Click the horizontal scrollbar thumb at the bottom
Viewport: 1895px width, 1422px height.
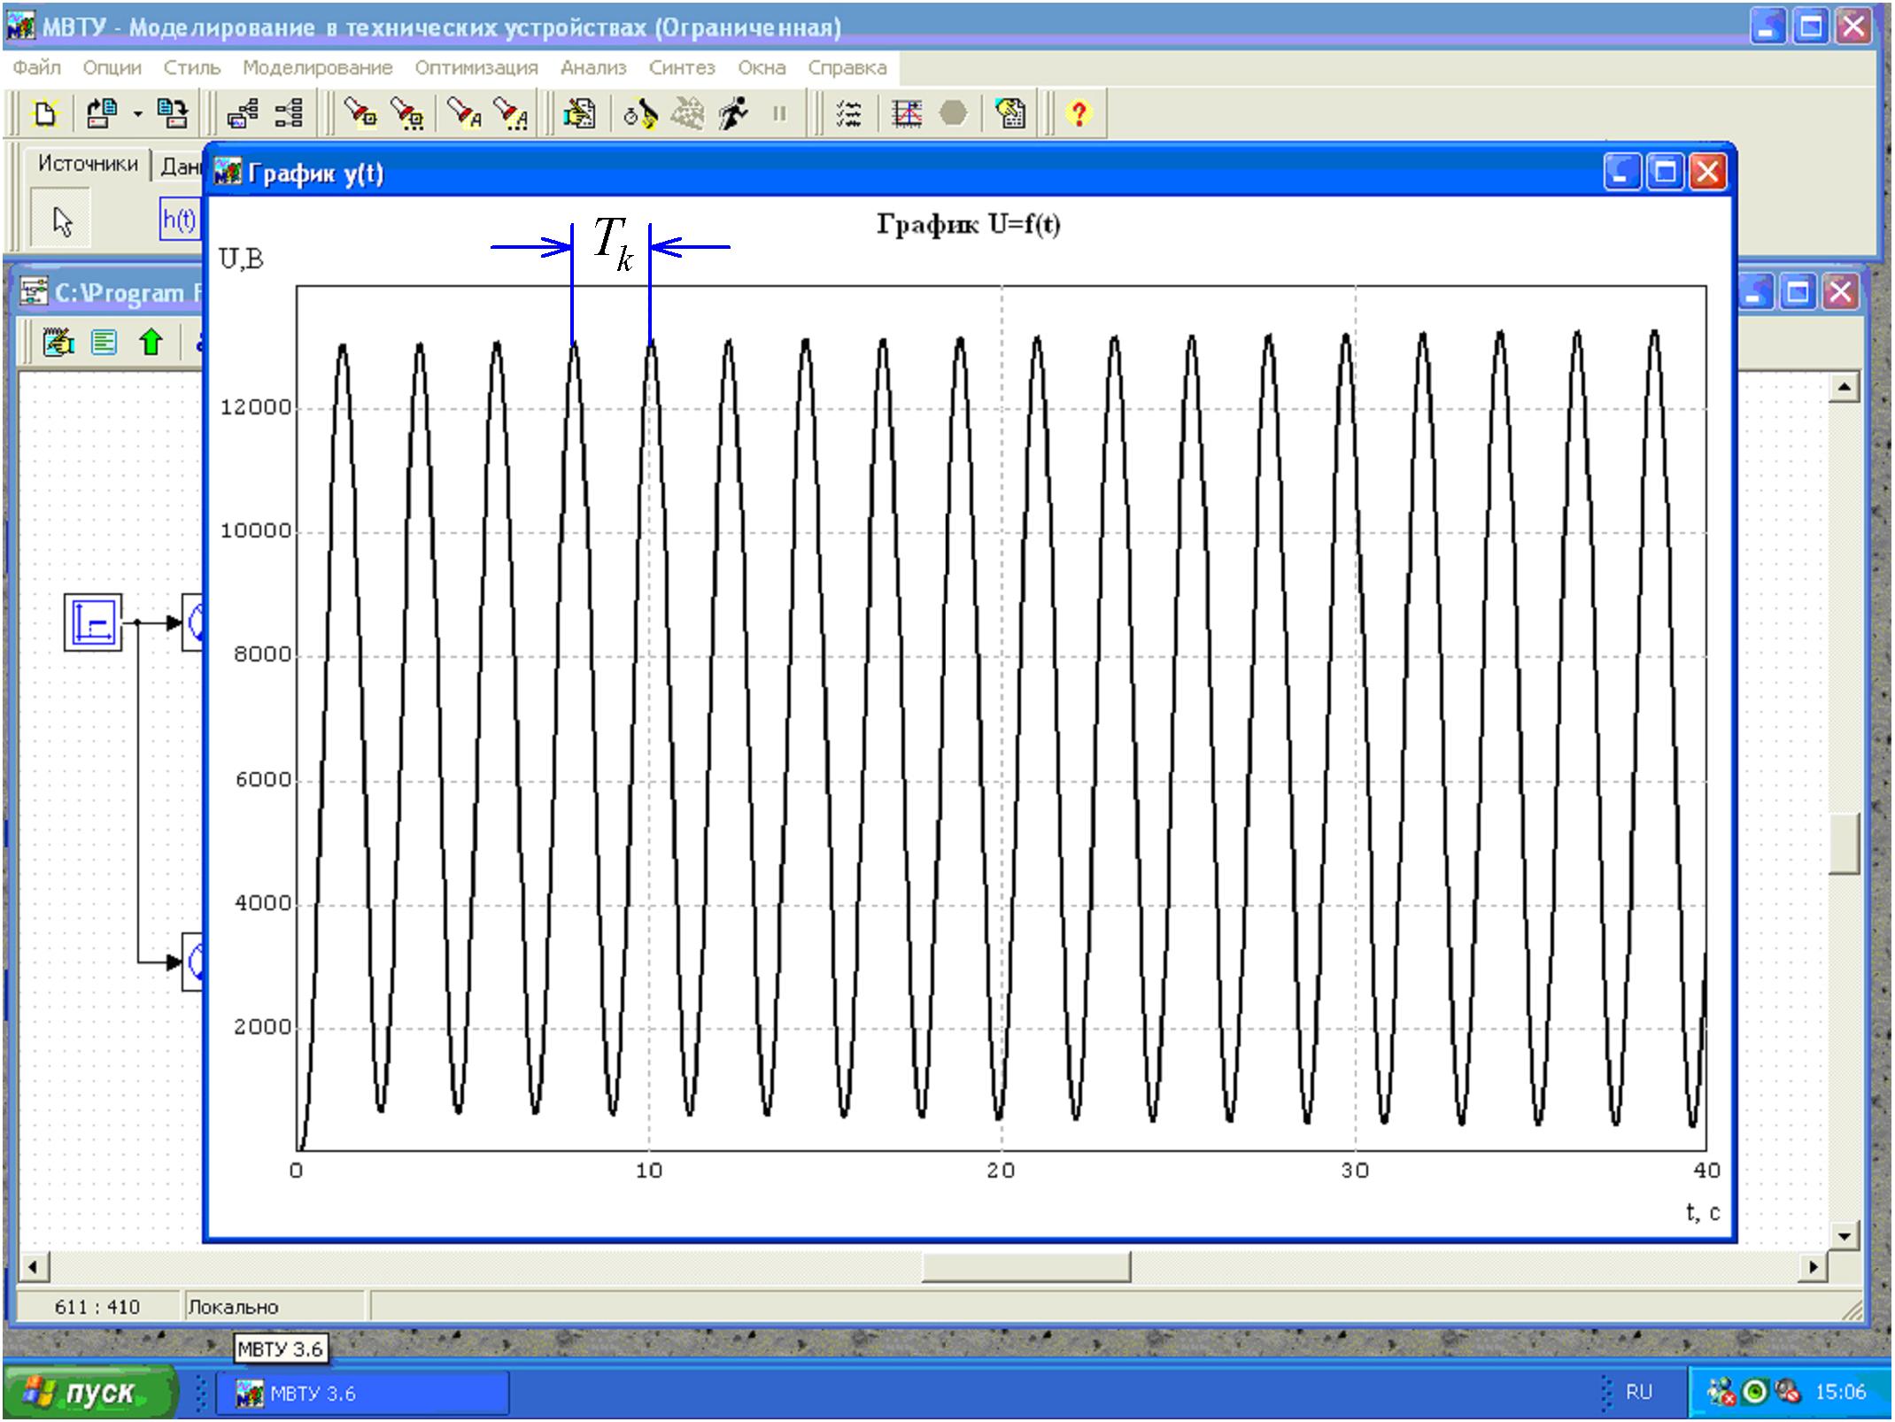[x=1025, y=1267]
